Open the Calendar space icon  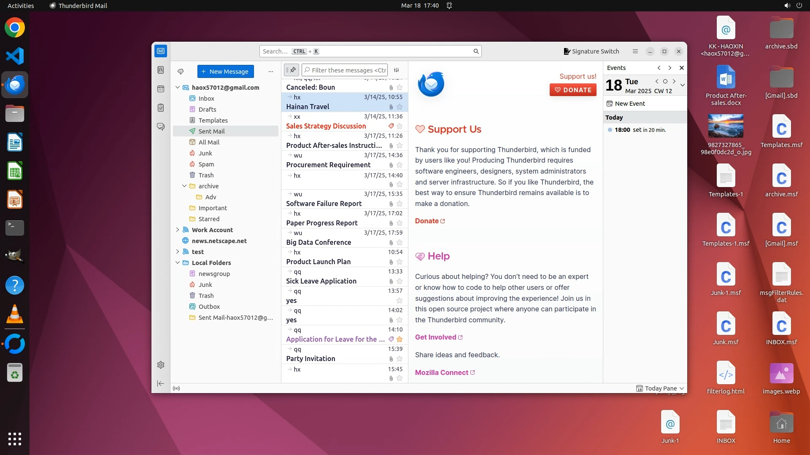point(161,89)
